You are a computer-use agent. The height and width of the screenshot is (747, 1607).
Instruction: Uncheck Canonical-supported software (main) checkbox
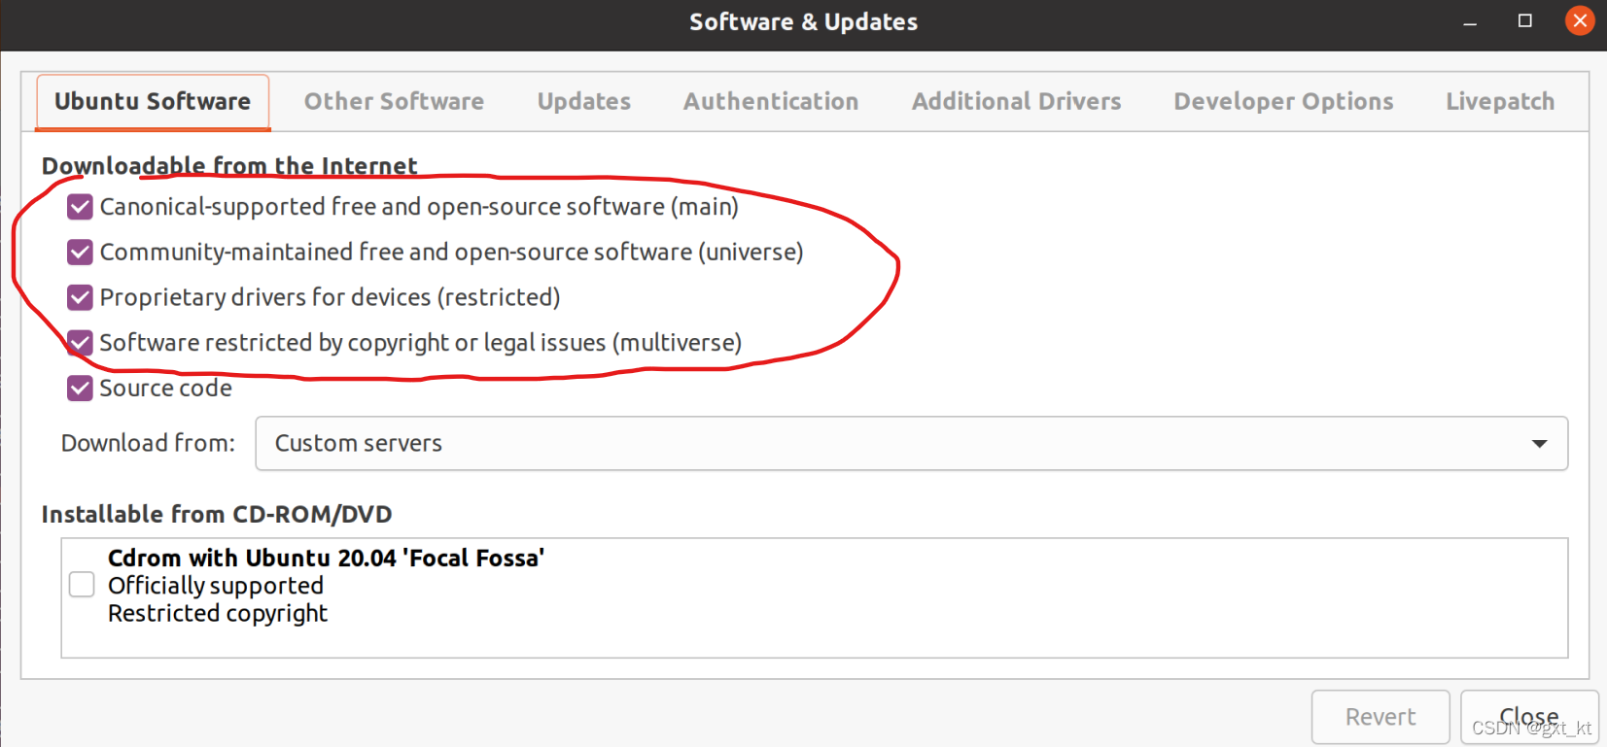[81, 207]
